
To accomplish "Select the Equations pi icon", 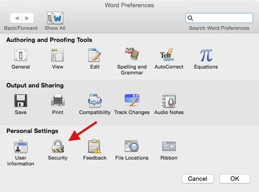I will tap(206, 55).
